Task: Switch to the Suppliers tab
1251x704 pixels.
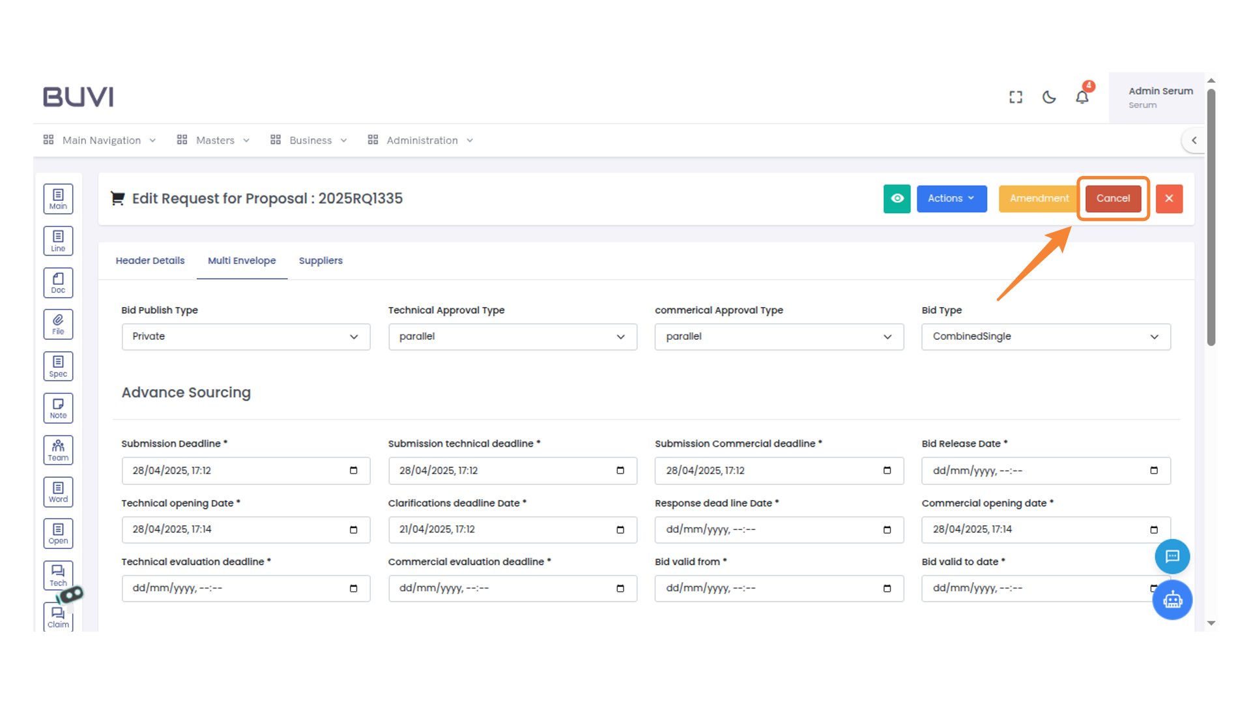Action: (x=321, y=261)
